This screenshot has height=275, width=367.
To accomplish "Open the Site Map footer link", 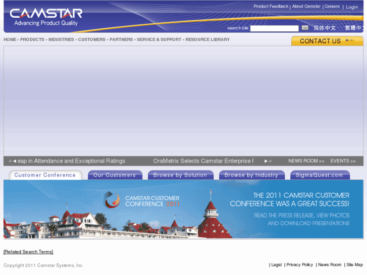I will point(354,265).
